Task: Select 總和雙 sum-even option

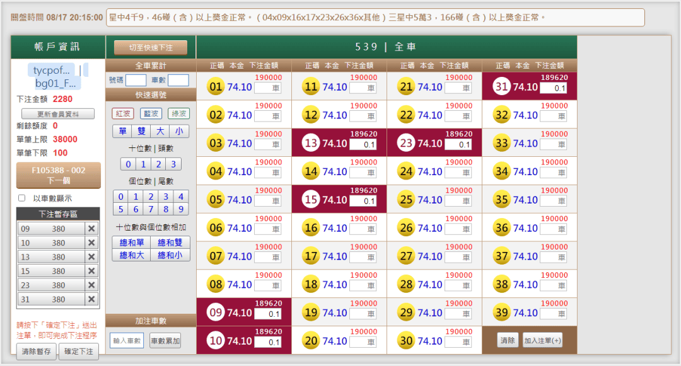Action: (x=170, y=243)
